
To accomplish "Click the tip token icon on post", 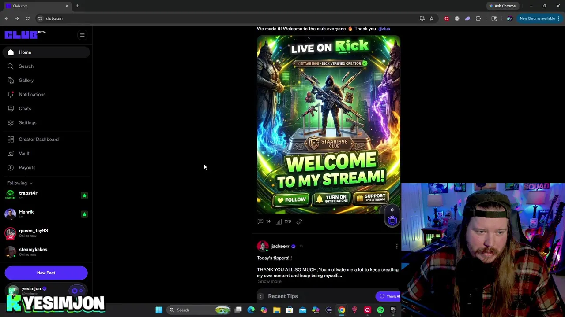I will pos(392,220).
